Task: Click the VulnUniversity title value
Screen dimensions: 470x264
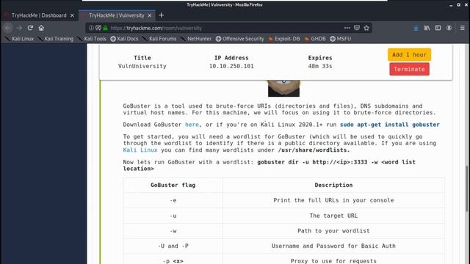Action: [142, 66]
